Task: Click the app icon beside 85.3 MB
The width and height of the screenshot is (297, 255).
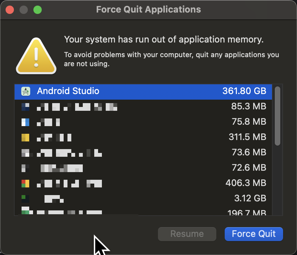Action: point(25,107)
